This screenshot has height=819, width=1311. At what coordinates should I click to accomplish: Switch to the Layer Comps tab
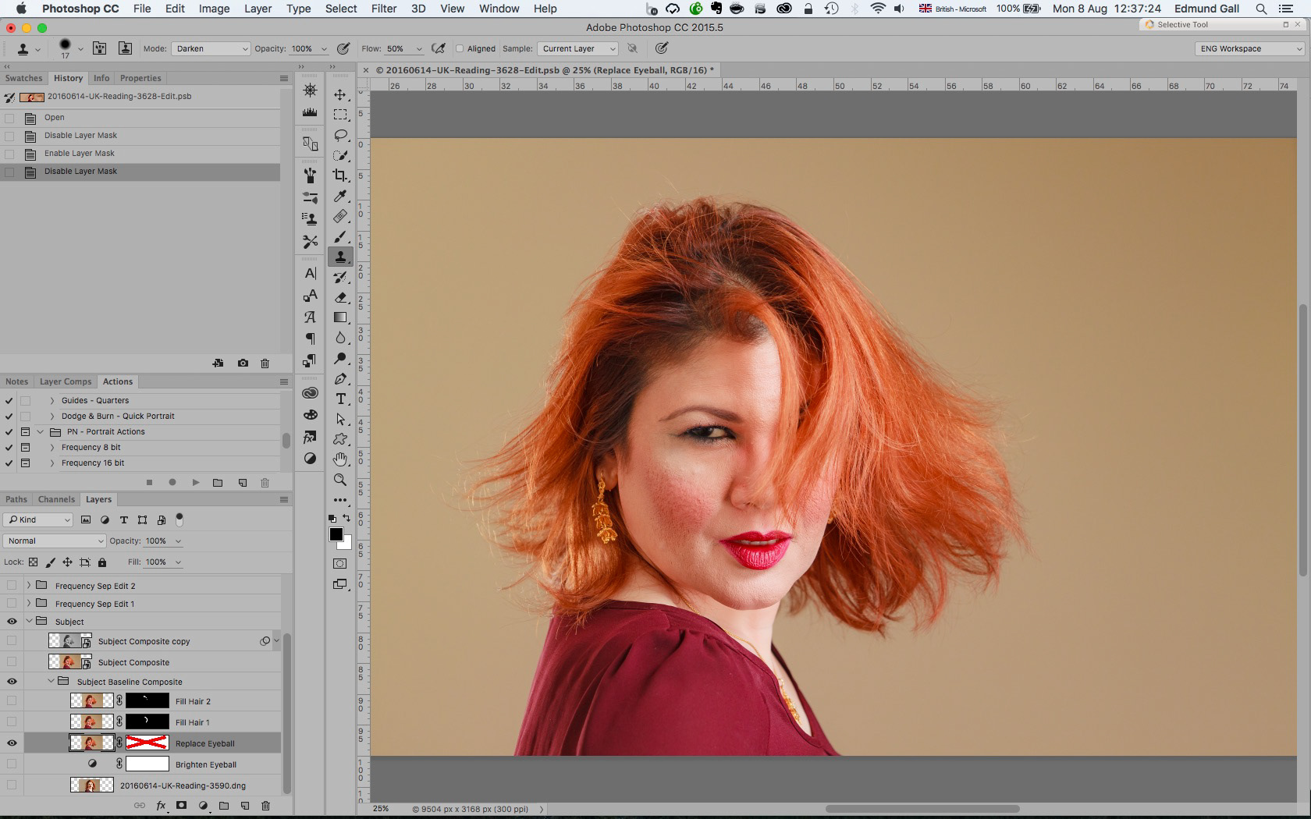[66, 381]
